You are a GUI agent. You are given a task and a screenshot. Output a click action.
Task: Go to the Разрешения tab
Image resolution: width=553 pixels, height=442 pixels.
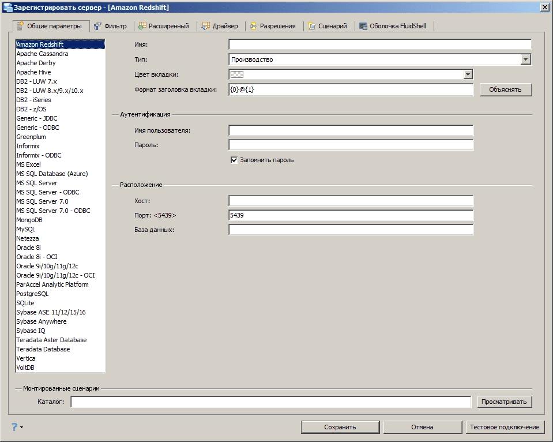[x=273, y=26]
